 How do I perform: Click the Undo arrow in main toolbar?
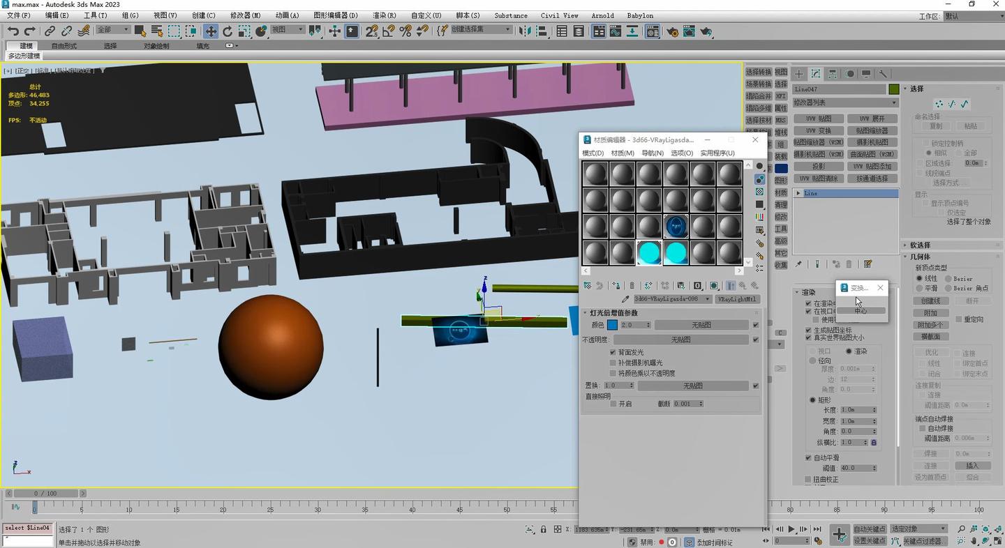point(13,31)
